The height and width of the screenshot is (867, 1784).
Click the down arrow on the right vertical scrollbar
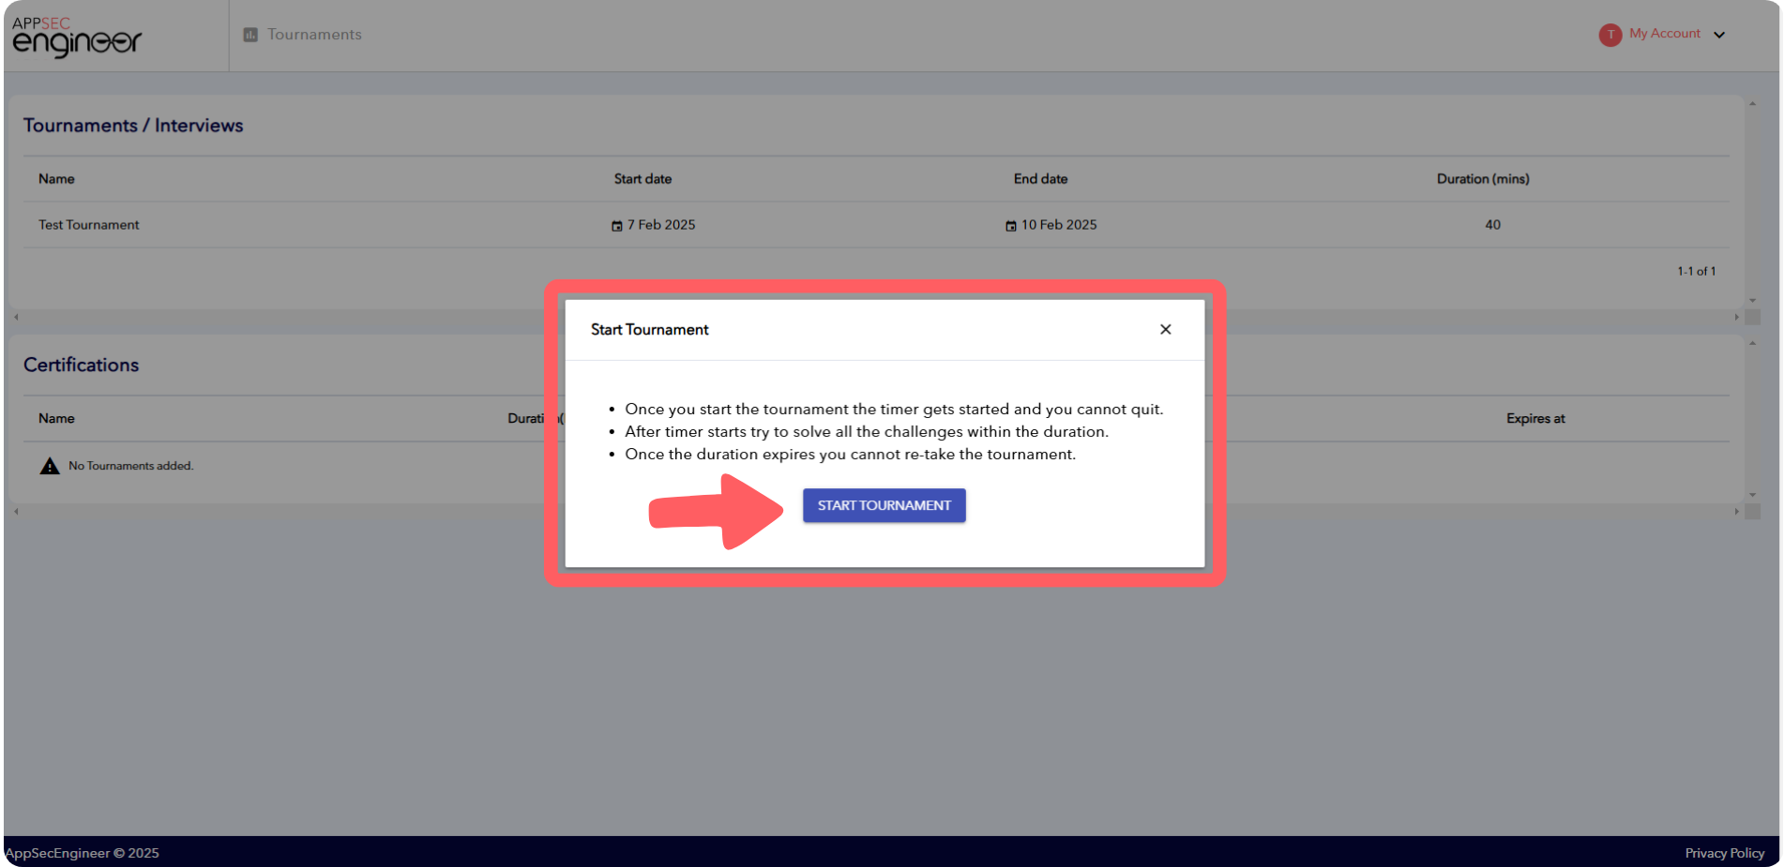[1753, 300]
